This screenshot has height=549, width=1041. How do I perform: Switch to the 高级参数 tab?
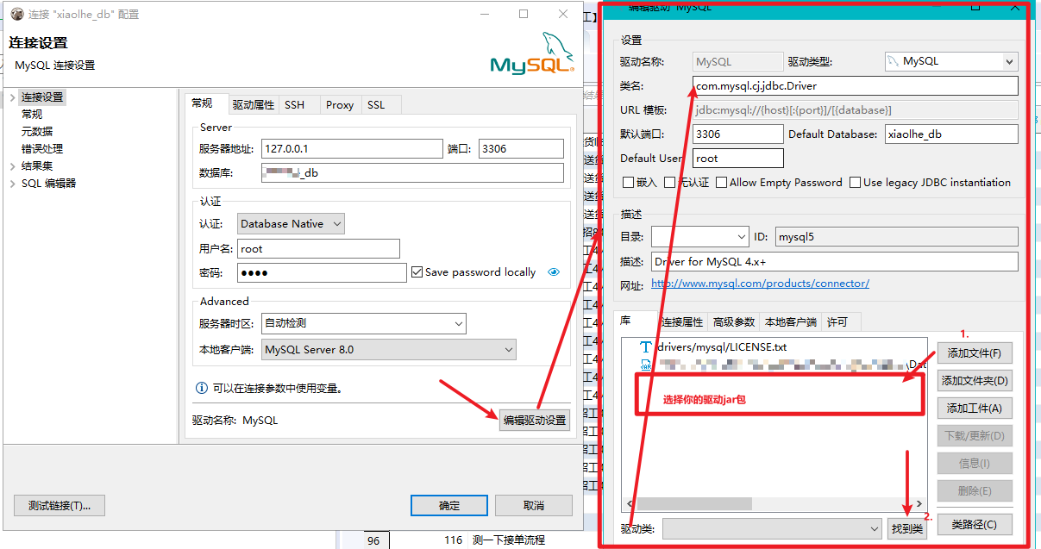[x=734, y=322]
